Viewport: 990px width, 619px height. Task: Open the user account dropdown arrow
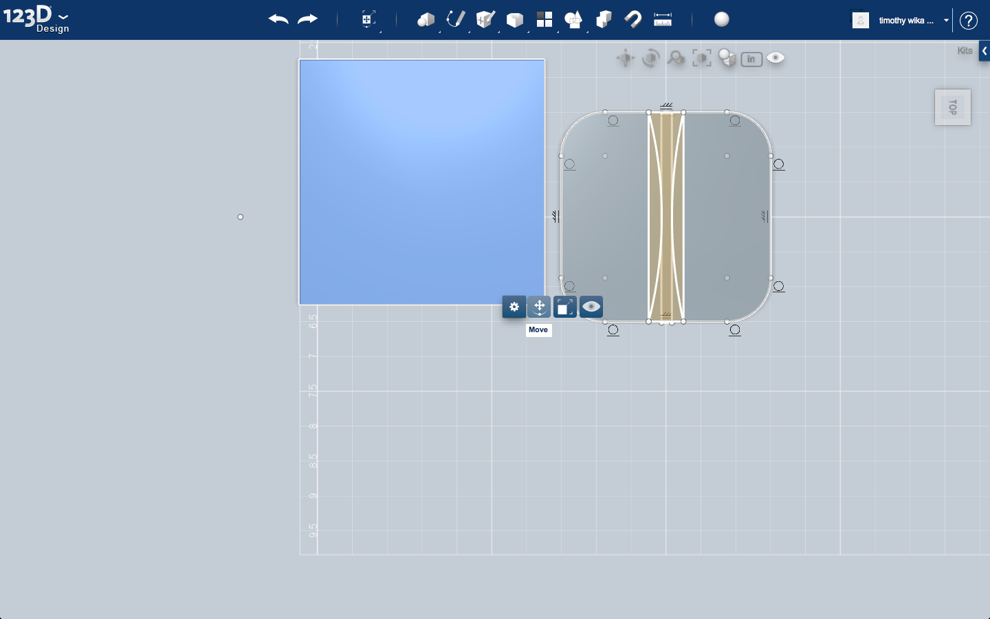tap(946, 21)
